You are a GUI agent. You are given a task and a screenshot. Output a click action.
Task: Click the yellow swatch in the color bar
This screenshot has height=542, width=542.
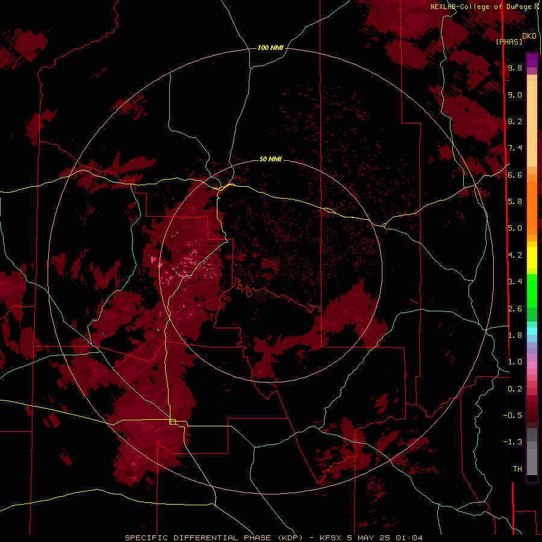(x=532, y=258)
